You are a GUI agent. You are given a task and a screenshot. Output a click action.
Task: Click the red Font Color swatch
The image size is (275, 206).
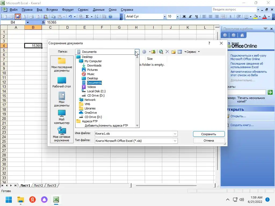click(265, 17)
